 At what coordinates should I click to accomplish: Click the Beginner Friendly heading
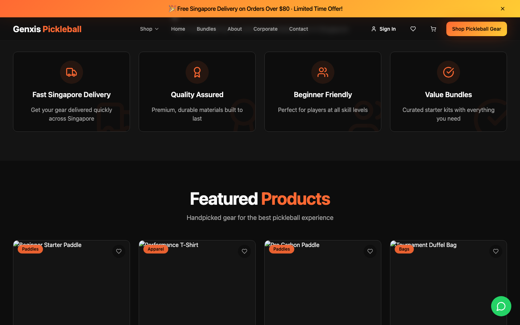[323, 95]
